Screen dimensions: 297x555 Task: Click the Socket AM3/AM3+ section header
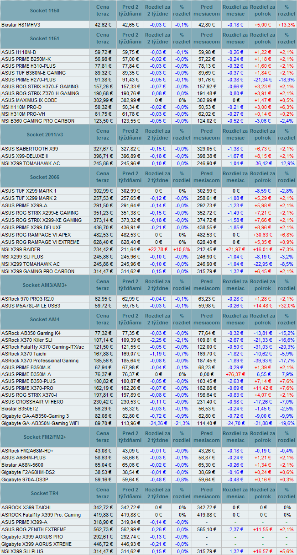(45, 285)
